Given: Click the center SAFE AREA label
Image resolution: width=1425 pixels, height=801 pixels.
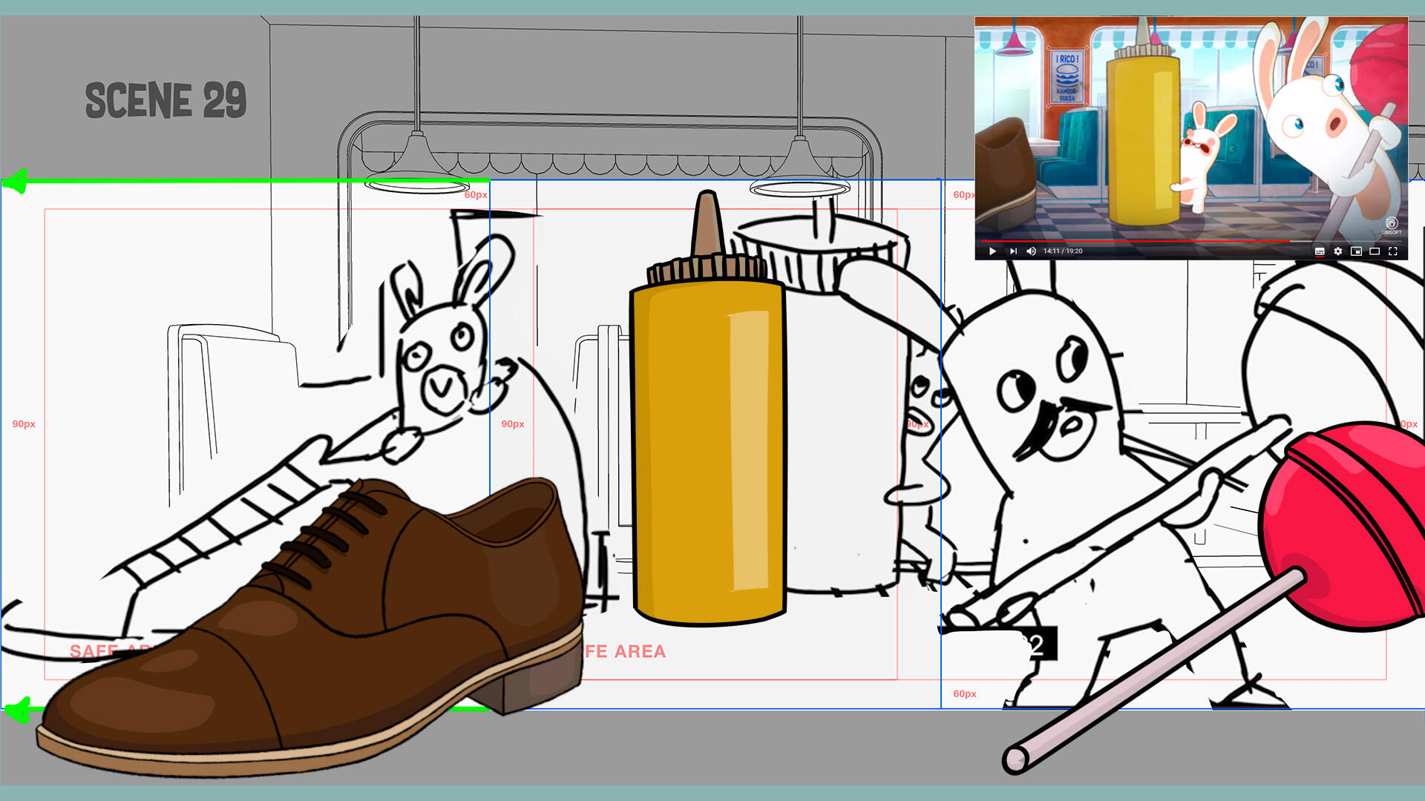Looking at the screenshot, I should (626, 652).
